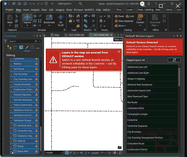187x157 pixels.
Task: Uncheck editability for Summer Maintena layer
Action: 12,100
